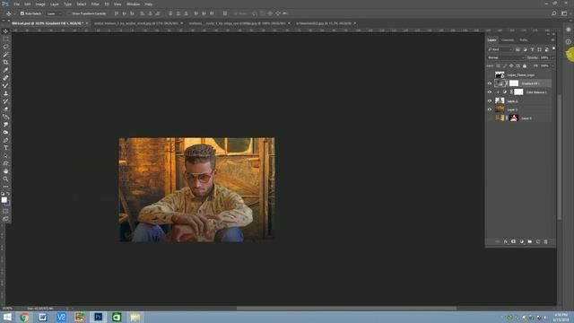Select the Rectangle shape tool
The width and height of the screenshot is (574, 323).
pos(5,163)
